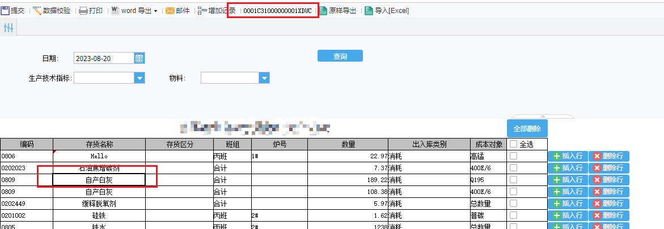Expand the 生产技术指标 dropdown
Image resolution: width=664 pixels, height=229 pixels.
pyautogui.click(x=139, y=77)
